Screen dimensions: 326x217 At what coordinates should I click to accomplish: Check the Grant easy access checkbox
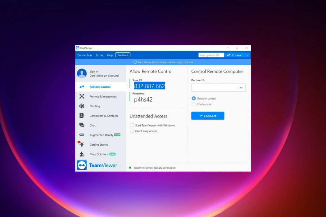coord(132,131)
